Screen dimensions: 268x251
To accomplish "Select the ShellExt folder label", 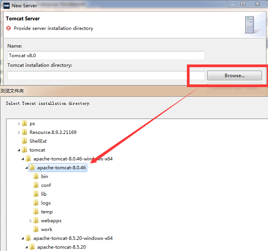I will (x=38, y=141).
